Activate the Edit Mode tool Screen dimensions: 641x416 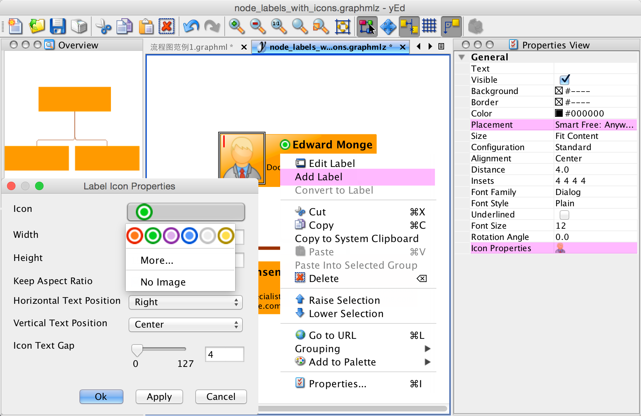point(367,26)
